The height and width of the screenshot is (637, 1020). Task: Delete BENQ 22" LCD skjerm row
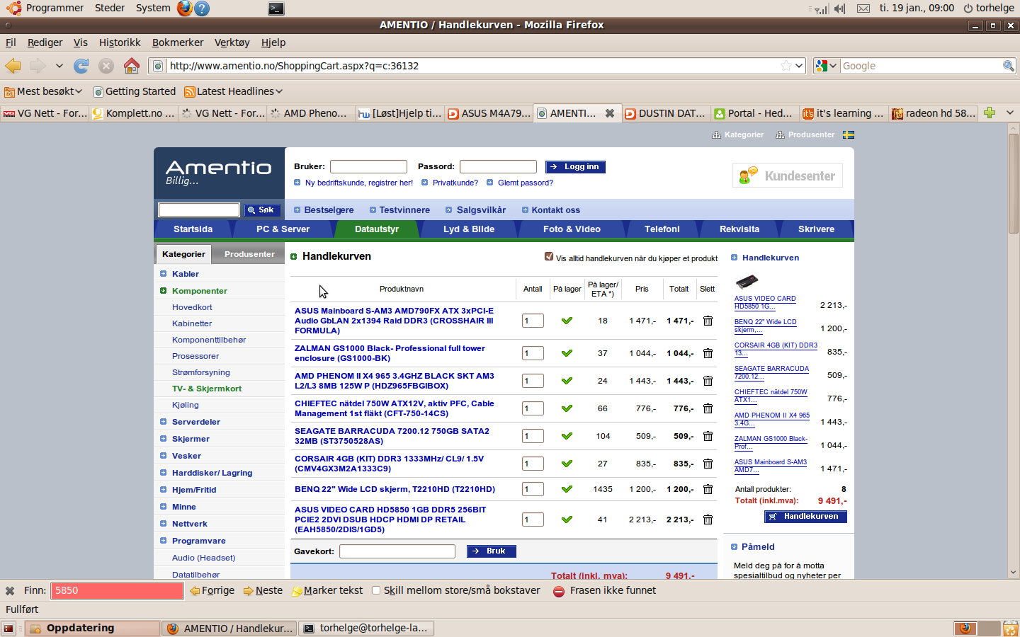[708, 489]
